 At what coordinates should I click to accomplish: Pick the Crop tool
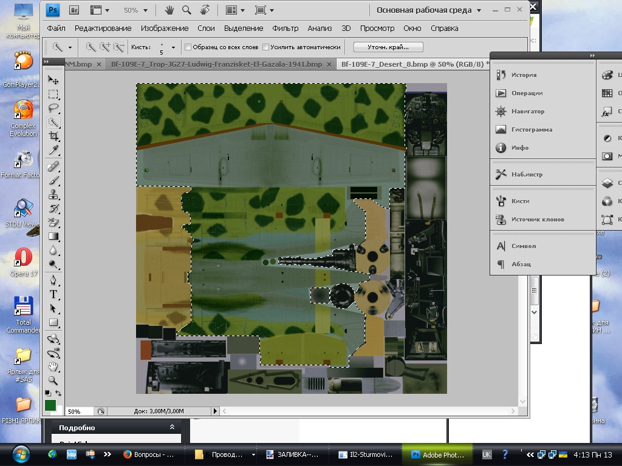click(x=53, y=136)
